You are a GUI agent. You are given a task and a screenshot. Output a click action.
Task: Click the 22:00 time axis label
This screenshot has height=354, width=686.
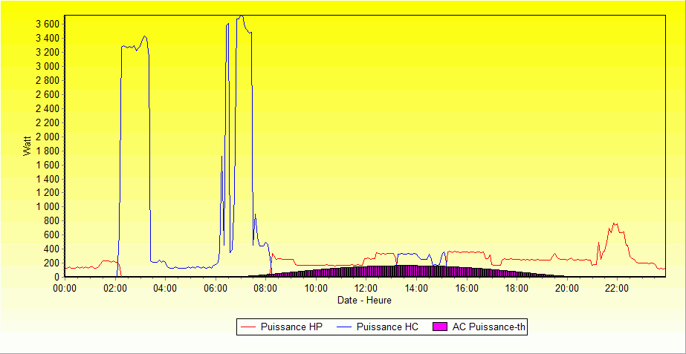point(617,288)
